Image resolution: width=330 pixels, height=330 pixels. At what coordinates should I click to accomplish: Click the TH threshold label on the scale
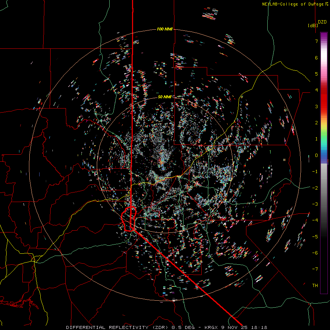pos(315,286)
